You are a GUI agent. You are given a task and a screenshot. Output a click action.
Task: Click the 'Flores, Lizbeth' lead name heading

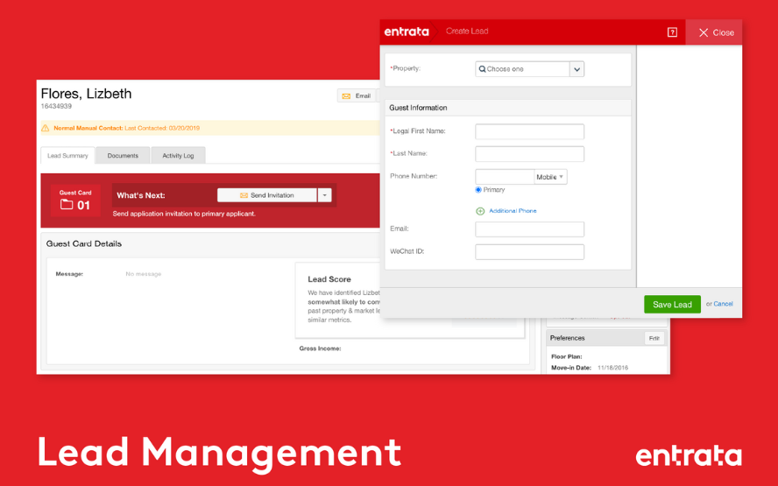[87, 94]
